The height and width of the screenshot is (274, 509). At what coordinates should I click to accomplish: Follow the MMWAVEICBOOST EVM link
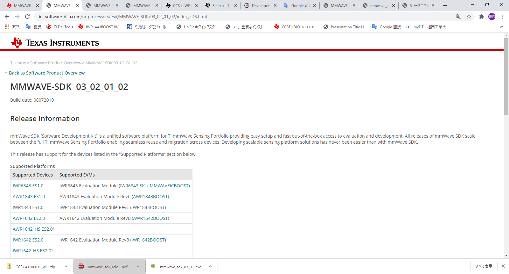coord(169,186)
